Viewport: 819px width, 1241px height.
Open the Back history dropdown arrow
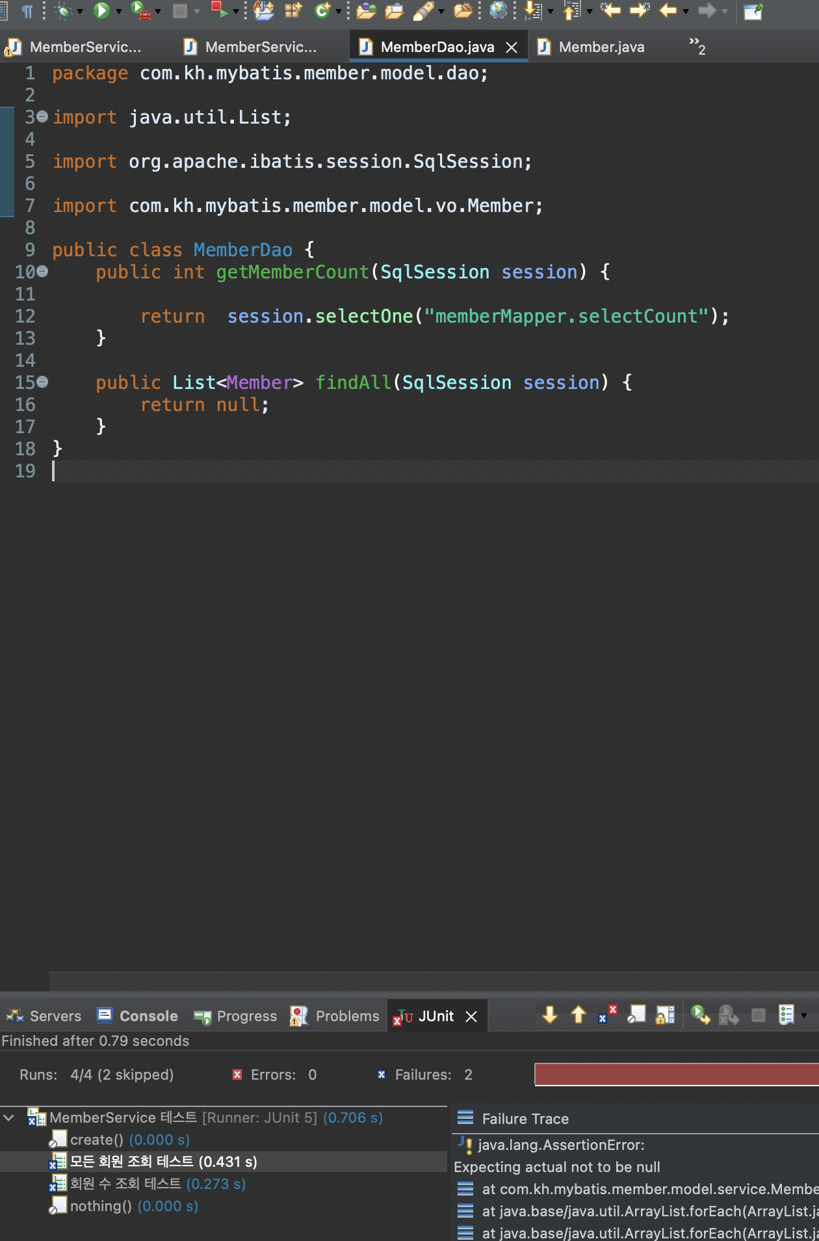point(686,12)
